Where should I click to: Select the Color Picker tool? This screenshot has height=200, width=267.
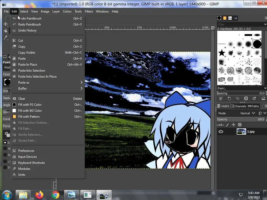point(6,37)
